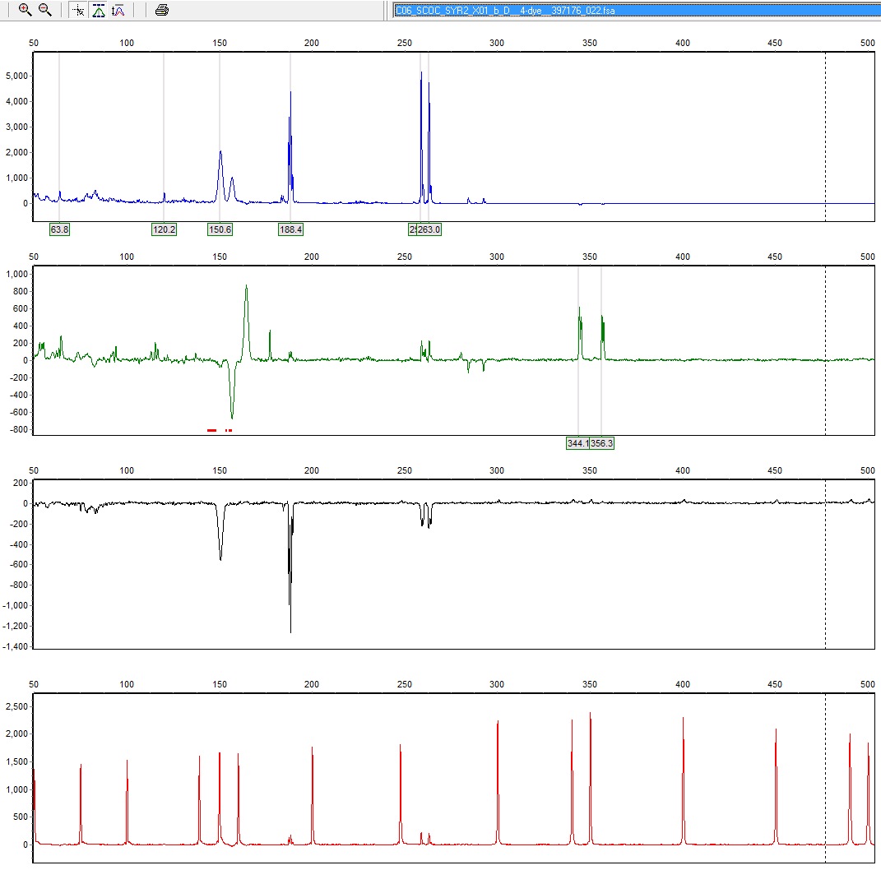Select the overlay traces toolbar icon
This screenshot has height=870, width=881.
tap(118, 10)
